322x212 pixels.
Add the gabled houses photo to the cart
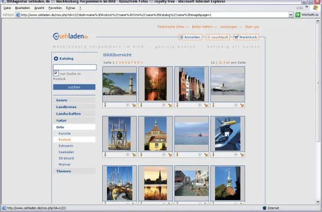click(x=206, y=105)
